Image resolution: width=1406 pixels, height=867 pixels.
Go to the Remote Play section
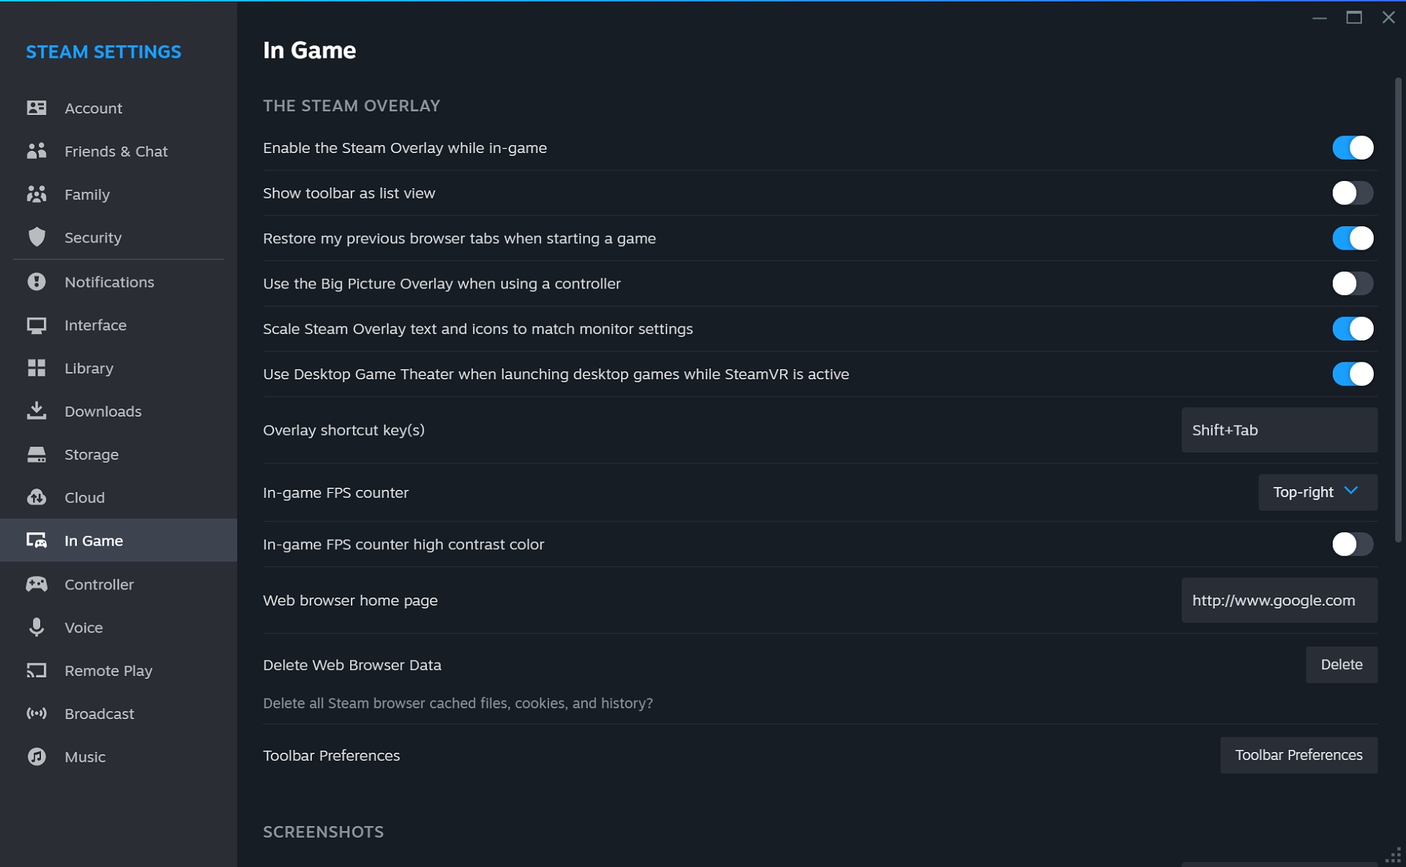[108, 670]
